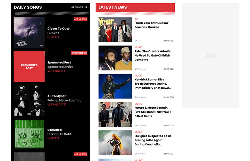Open the Secluded green album cover
This screenshot has width=250, height=161.
[29, 134]
